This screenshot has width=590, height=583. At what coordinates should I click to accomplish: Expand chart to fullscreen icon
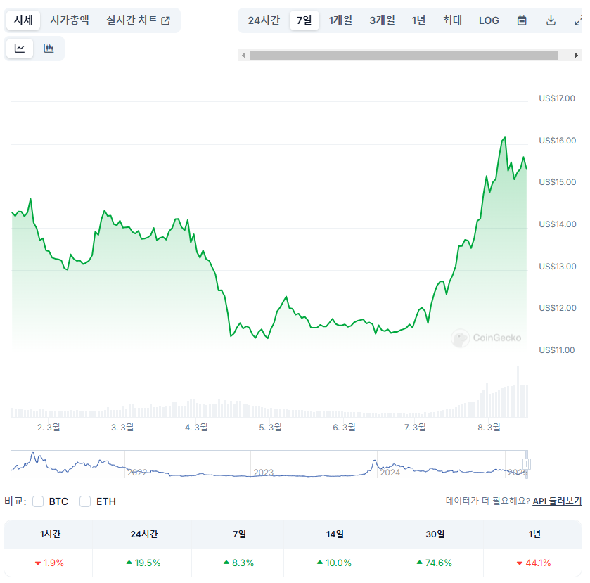tap(578, 20)
